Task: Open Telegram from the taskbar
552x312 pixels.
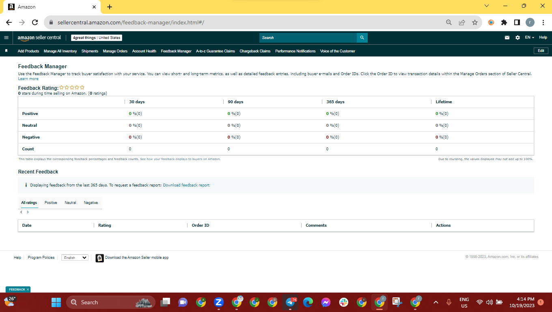Action: pos(291,302)
